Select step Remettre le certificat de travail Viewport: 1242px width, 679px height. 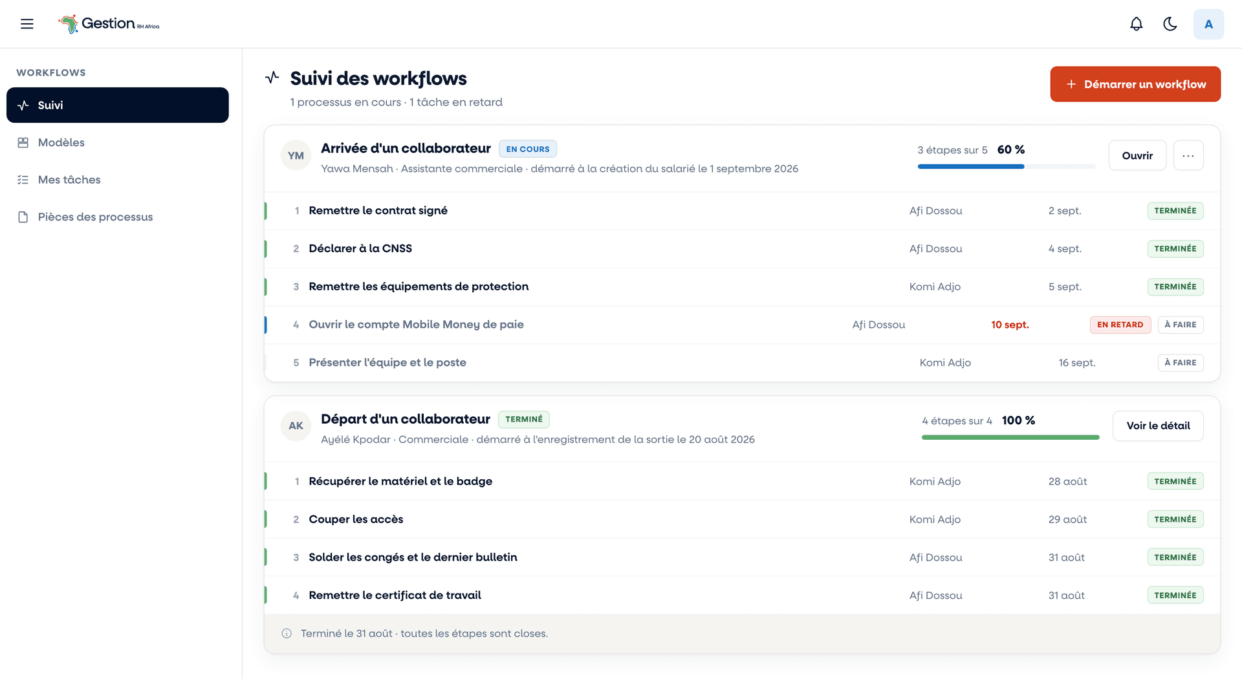[742, 595]
